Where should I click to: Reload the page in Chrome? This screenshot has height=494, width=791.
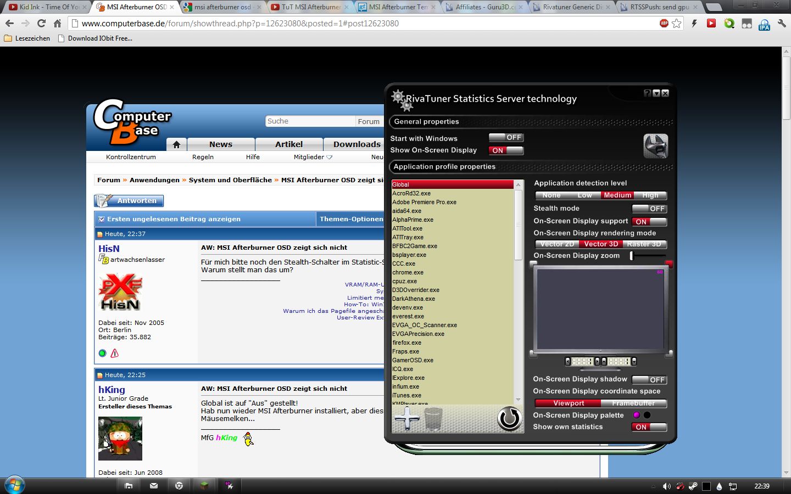pos(41,24)
